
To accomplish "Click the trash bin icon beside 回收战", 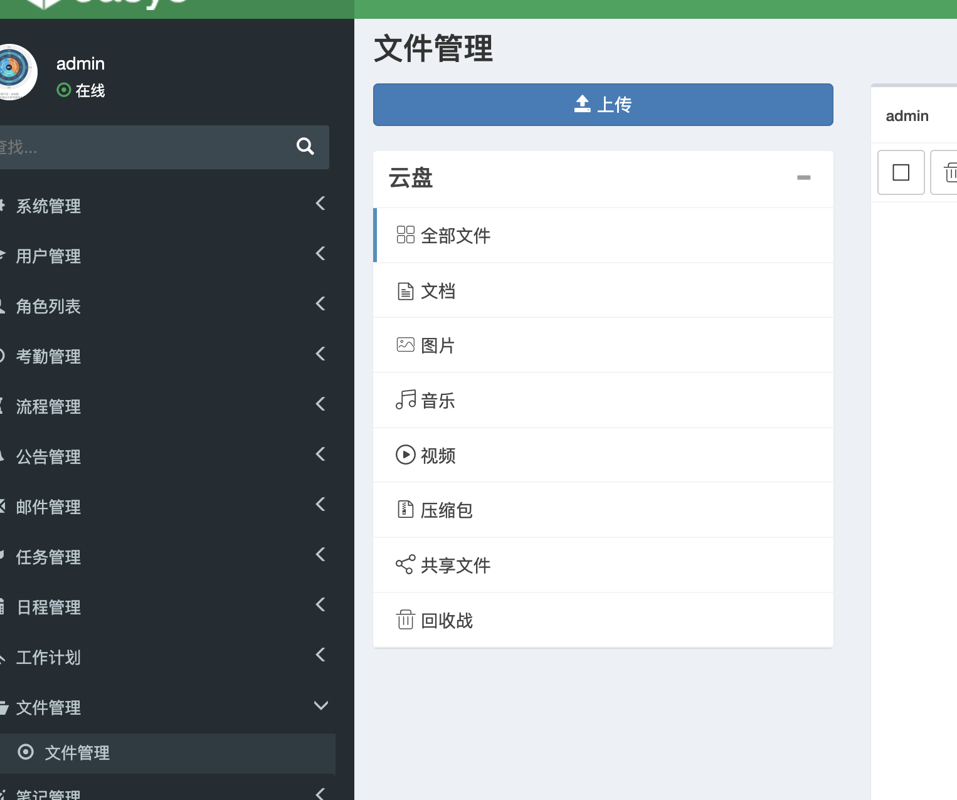I will pos(405,620).
